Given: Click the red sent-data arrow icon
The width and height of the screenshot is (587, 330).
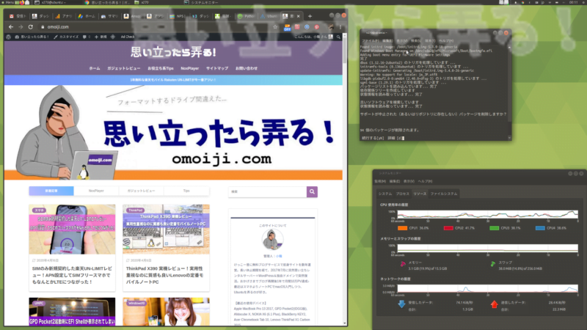Looking at the screenshot, I should [x=494, y=304].
